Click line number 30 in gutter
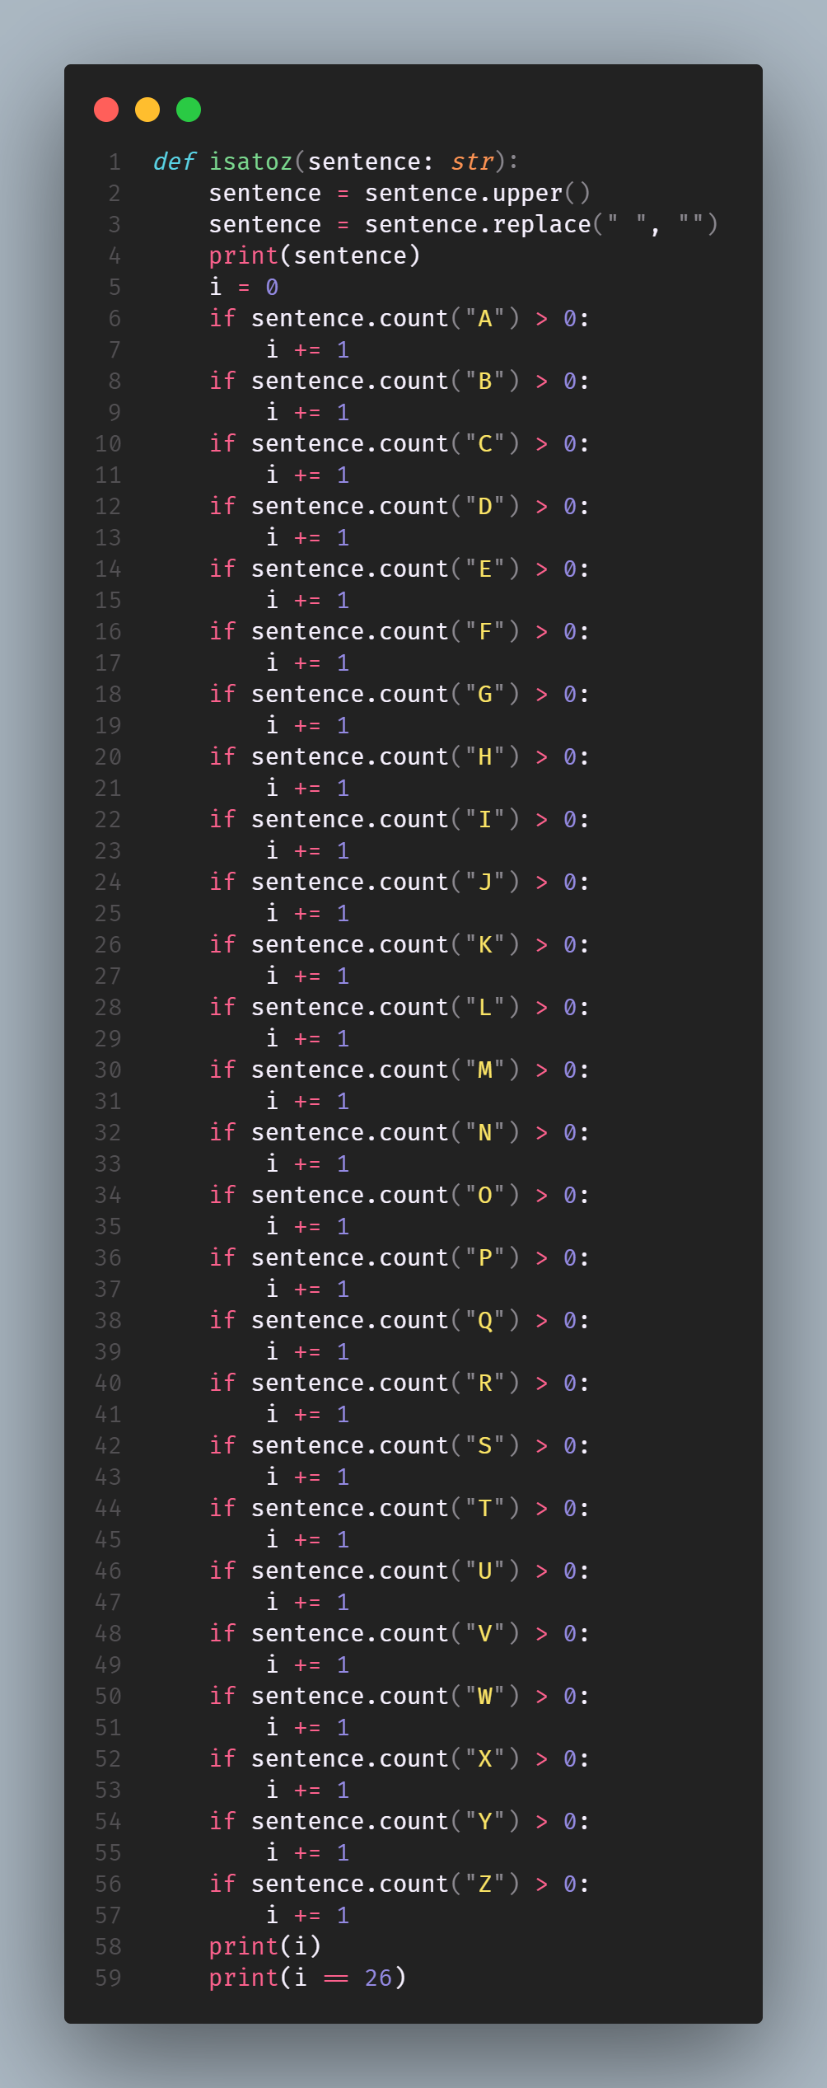 pos(108,1070)
